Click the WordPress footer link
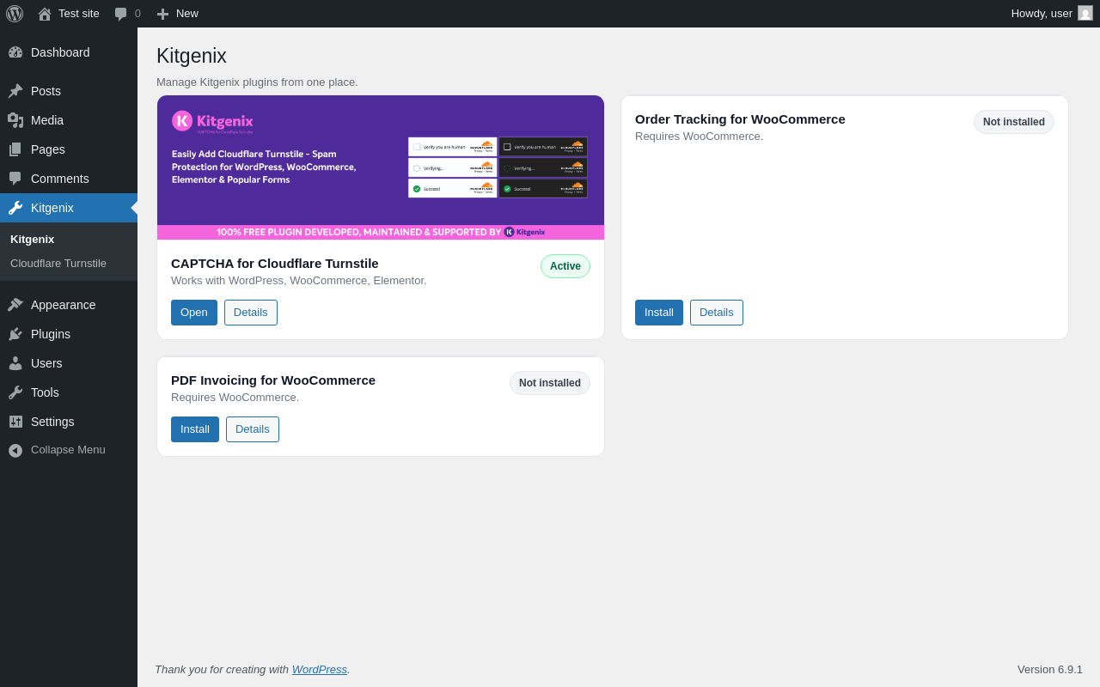1100x687 pixels. (320, 669)
